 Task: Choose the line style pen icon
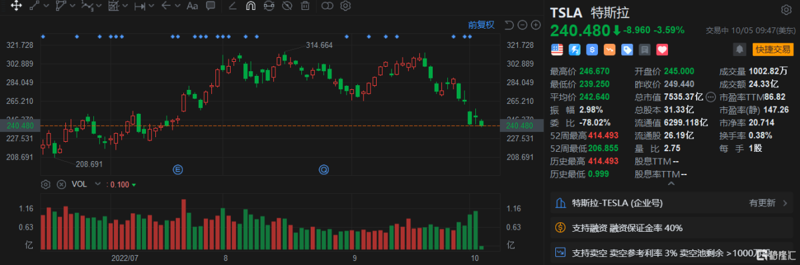click(233, 6)
